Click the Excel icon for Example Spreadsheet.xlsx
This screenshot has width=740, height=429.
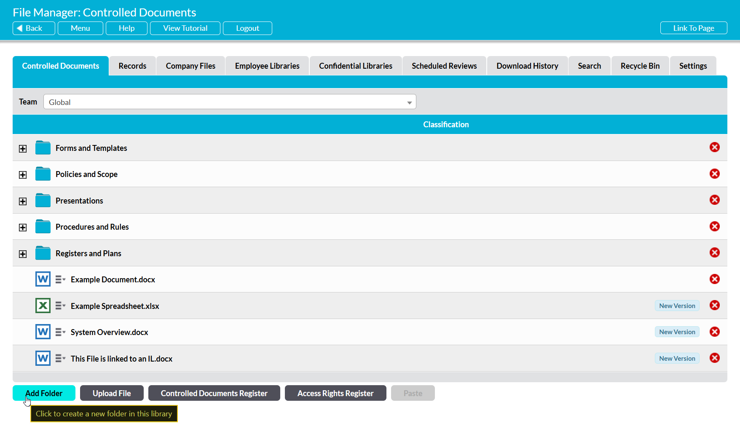coord(43,306)
